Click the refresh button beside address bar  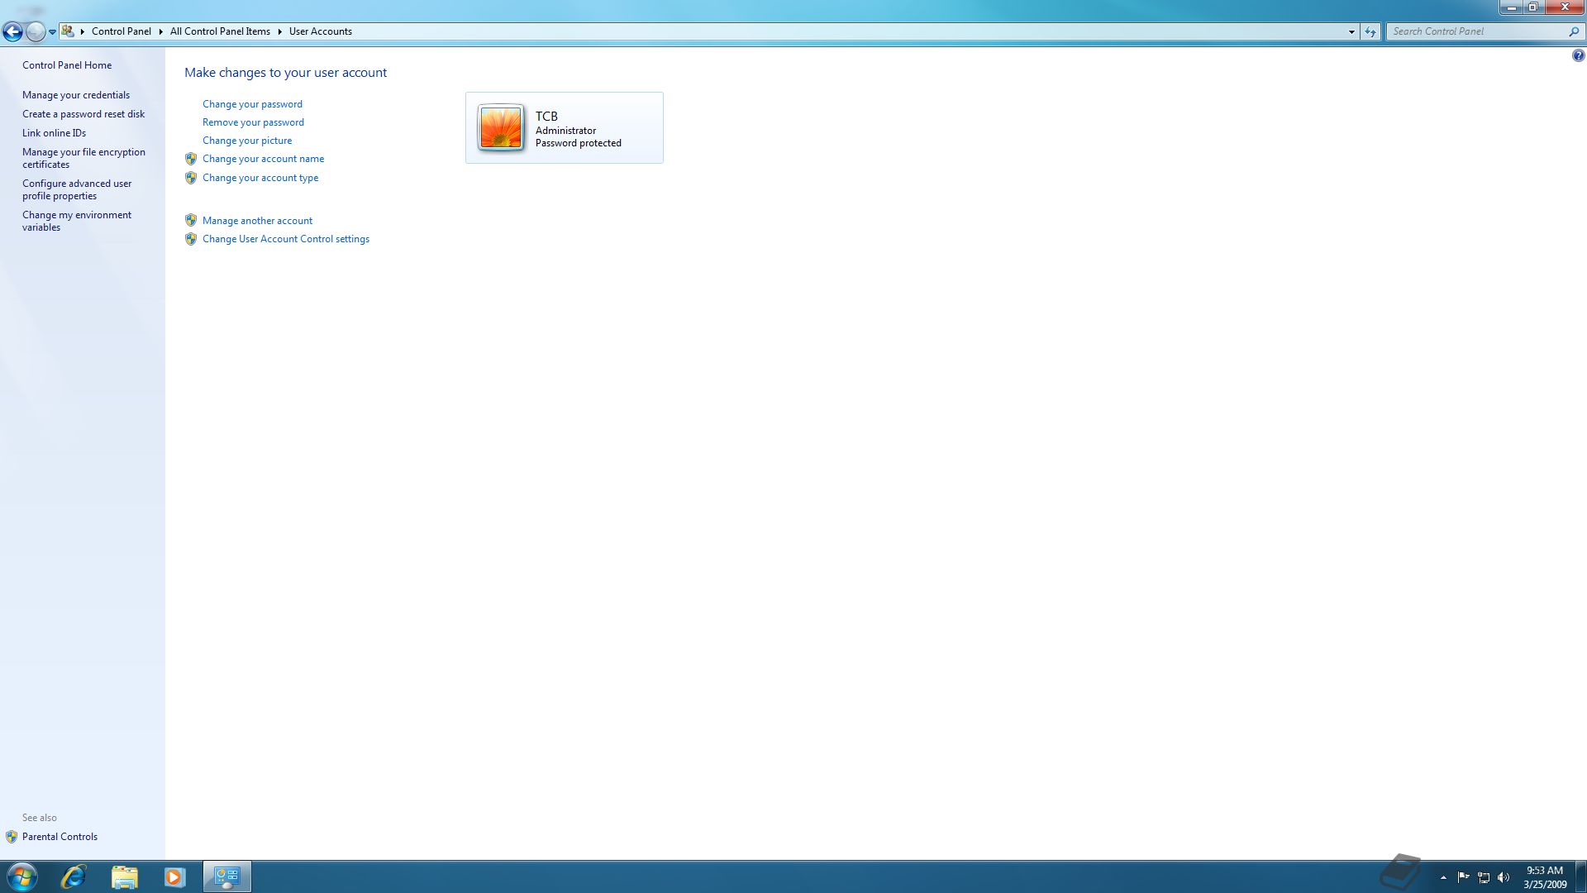point(1370,31)
